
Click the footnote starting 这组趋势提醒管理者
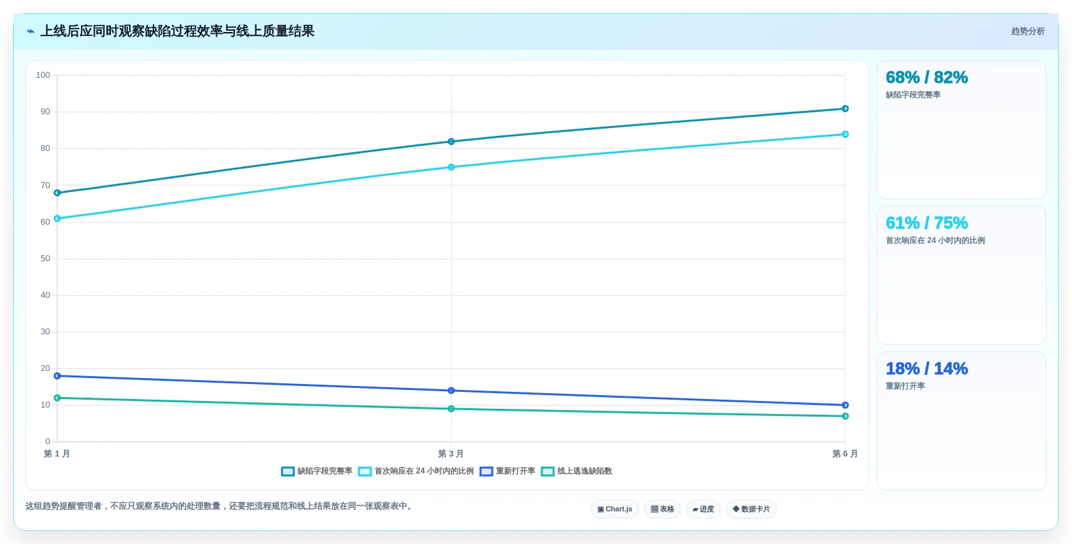(221, 506)
